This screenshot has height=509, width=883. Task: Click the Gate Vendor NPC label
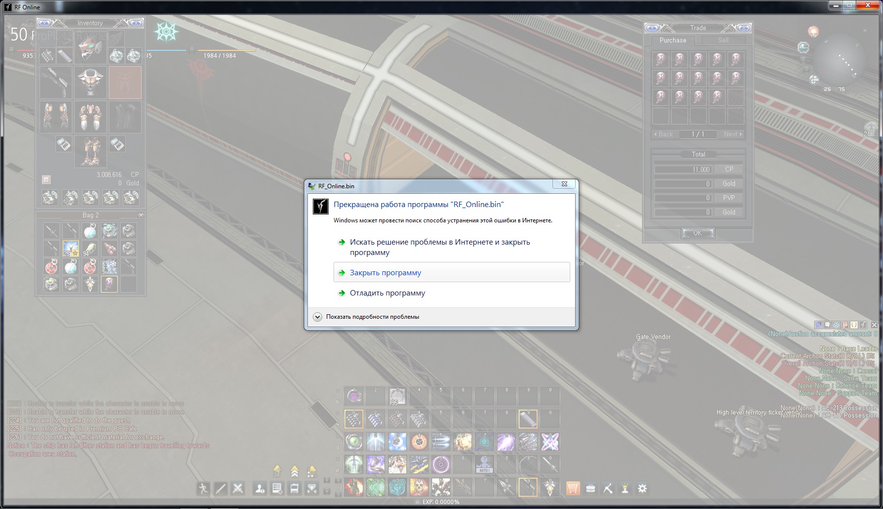pyautogui.click(x=653, y=337)
